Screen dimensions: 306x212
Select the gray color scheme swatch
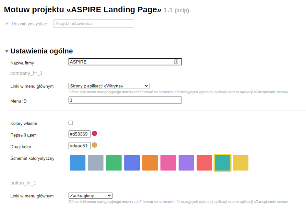pos(96,163)
